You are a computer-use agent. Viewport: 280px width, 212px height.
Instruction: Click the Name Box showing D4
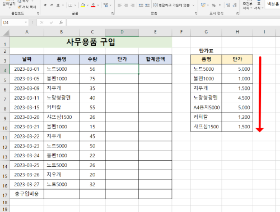pos(12,22)
